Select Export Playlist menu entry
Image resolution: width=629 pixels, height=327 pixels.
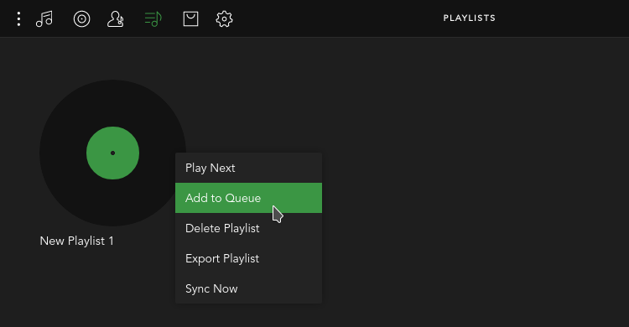[x=249, y=258]
